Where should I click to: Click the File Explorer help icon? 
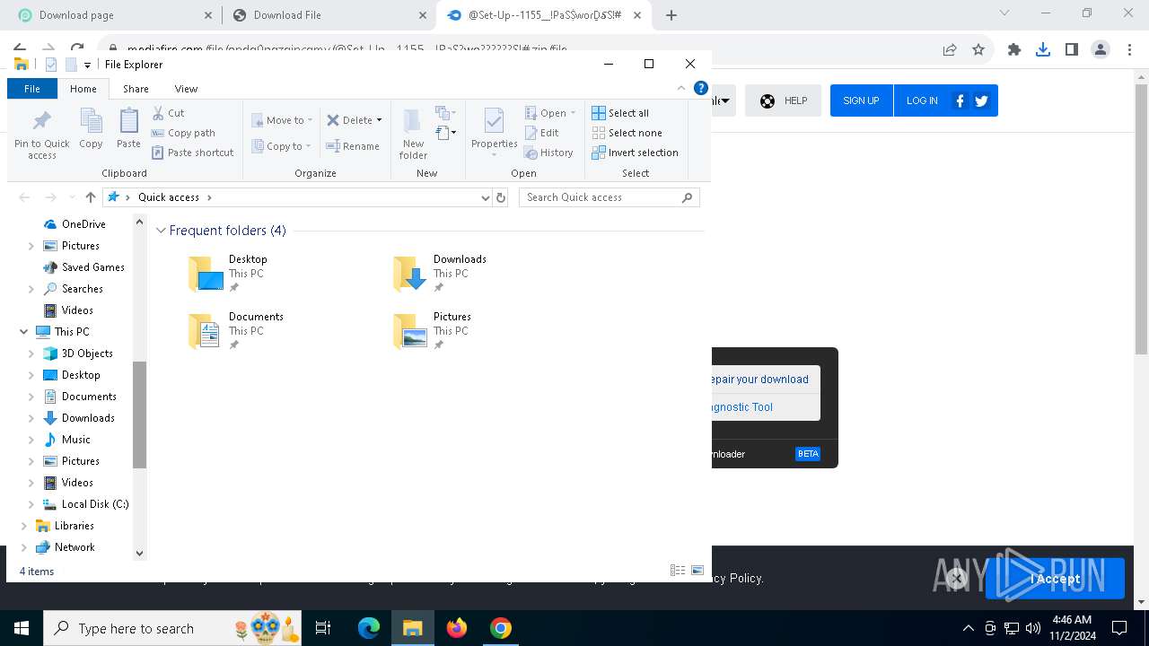pos(701,88)
